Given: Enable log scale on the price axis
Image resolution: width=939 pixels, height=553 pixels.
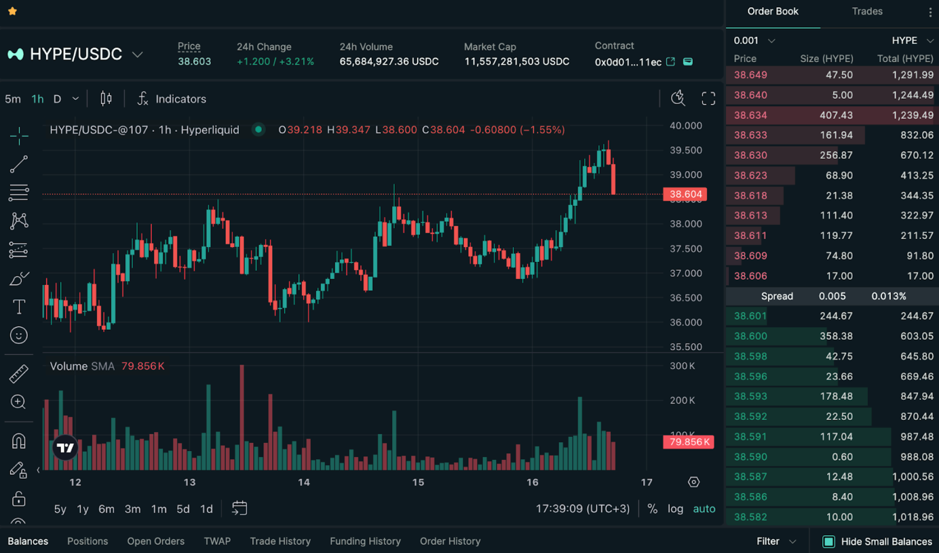Looking at the screenshot, I should [675, 508].
